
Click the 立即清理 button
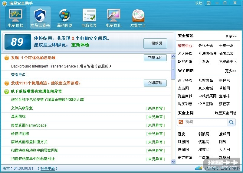(155, 83)
